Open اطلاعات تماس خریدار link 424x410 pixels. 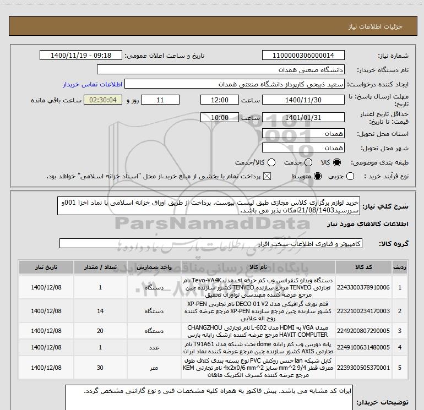(x=93, y=84)
